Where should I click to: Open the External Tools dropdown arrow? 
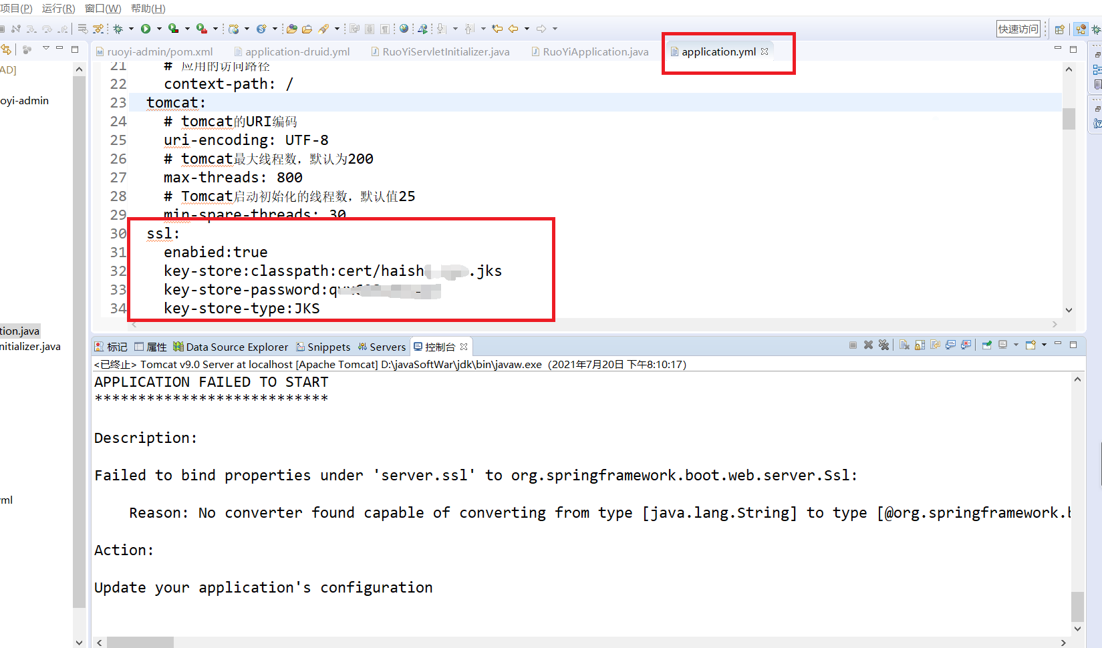[215, 29]
